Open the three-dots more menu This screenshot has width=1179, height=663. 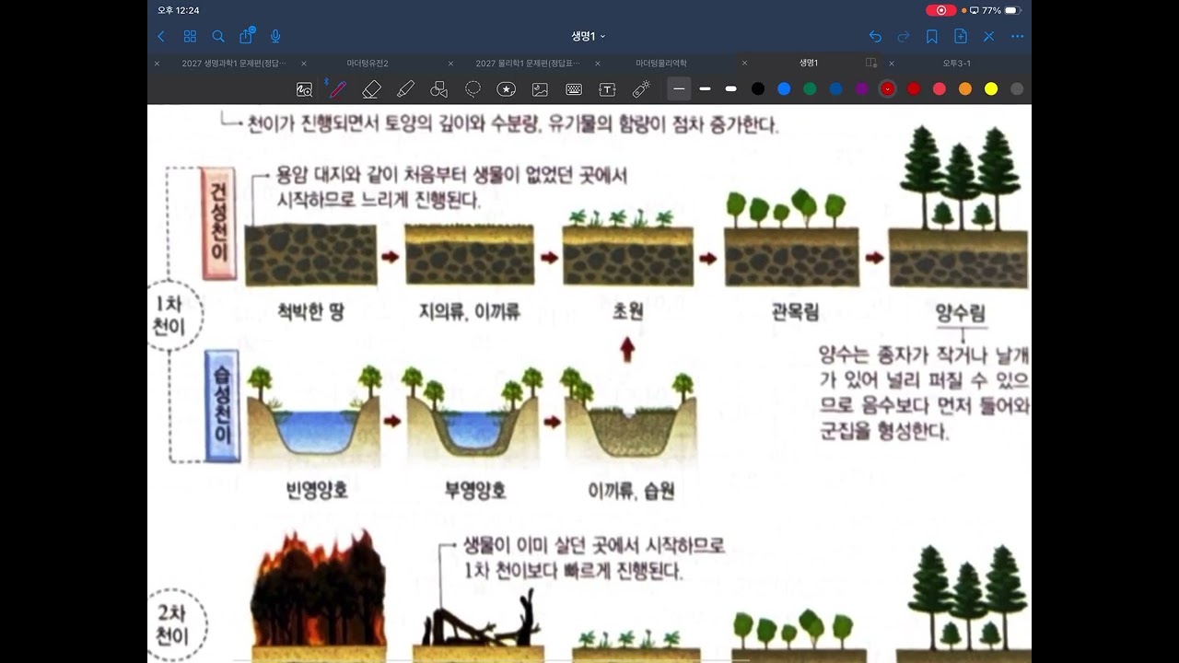(x=1017, y=37)
